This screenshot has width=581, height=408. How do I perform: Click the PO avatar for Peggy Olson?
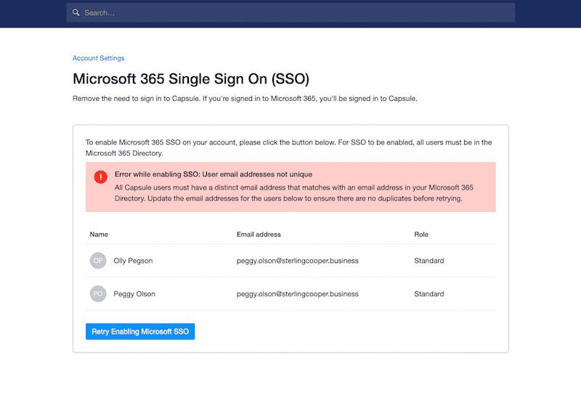(x=98, y=294)
